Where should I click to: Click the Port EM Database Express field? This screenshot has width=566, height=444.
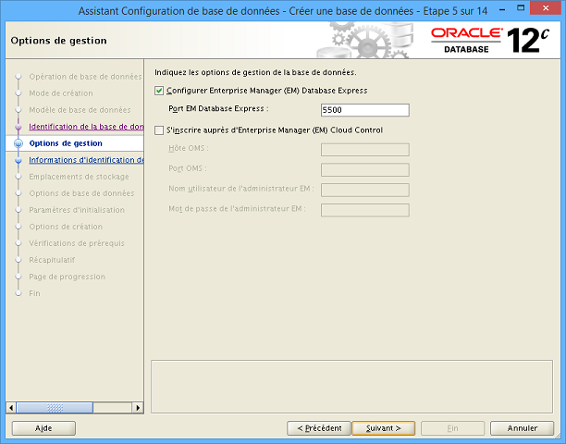click(365, 110)
